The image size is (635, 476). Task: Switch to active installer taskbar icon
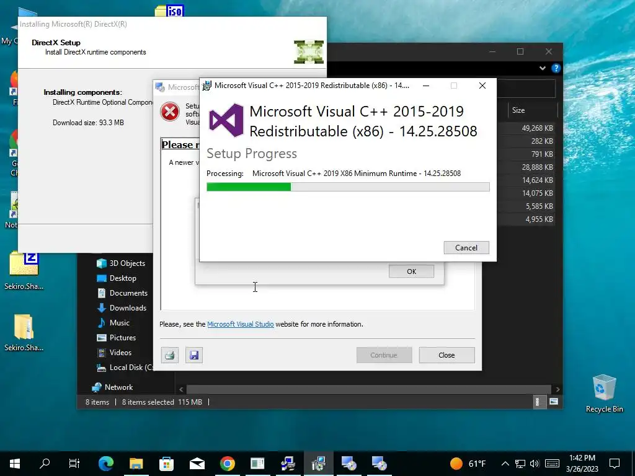[x=319, y=464]
